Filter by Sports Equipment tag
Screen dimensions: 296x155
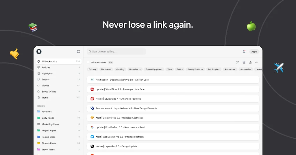154,69
